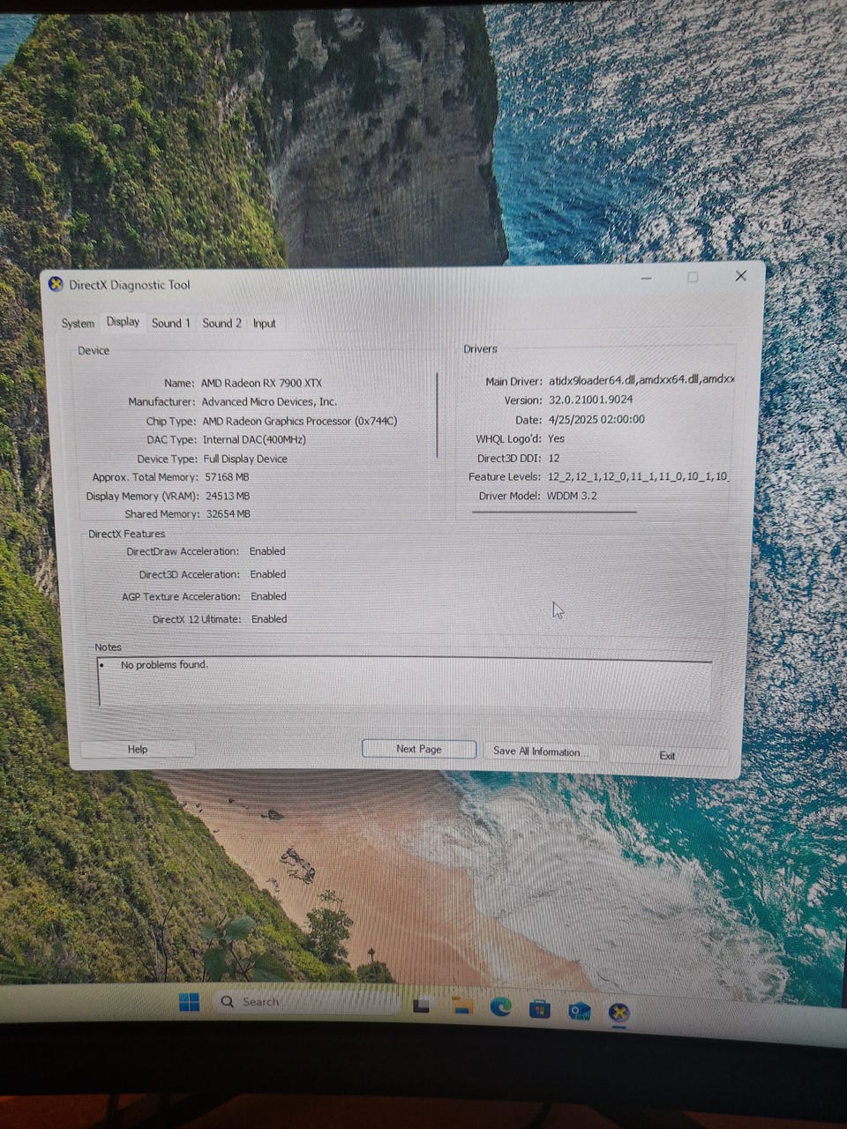Viewport: 847px width, 1129px height.
Task: Click AGP Texture Acceleration 'Enabled' value
Action: [x=268, y=596]
